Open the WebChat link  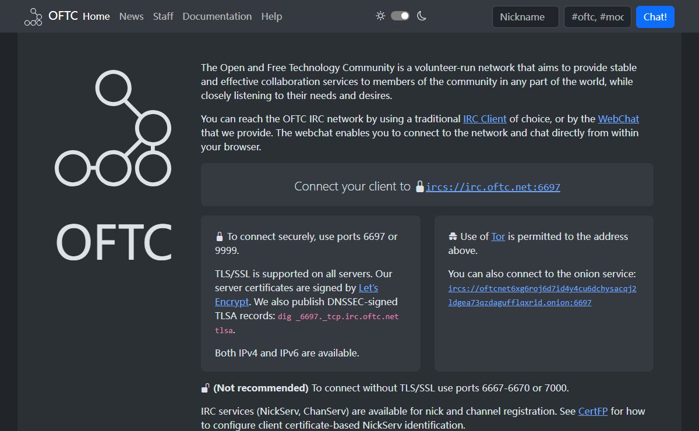(x=619, y=119)
